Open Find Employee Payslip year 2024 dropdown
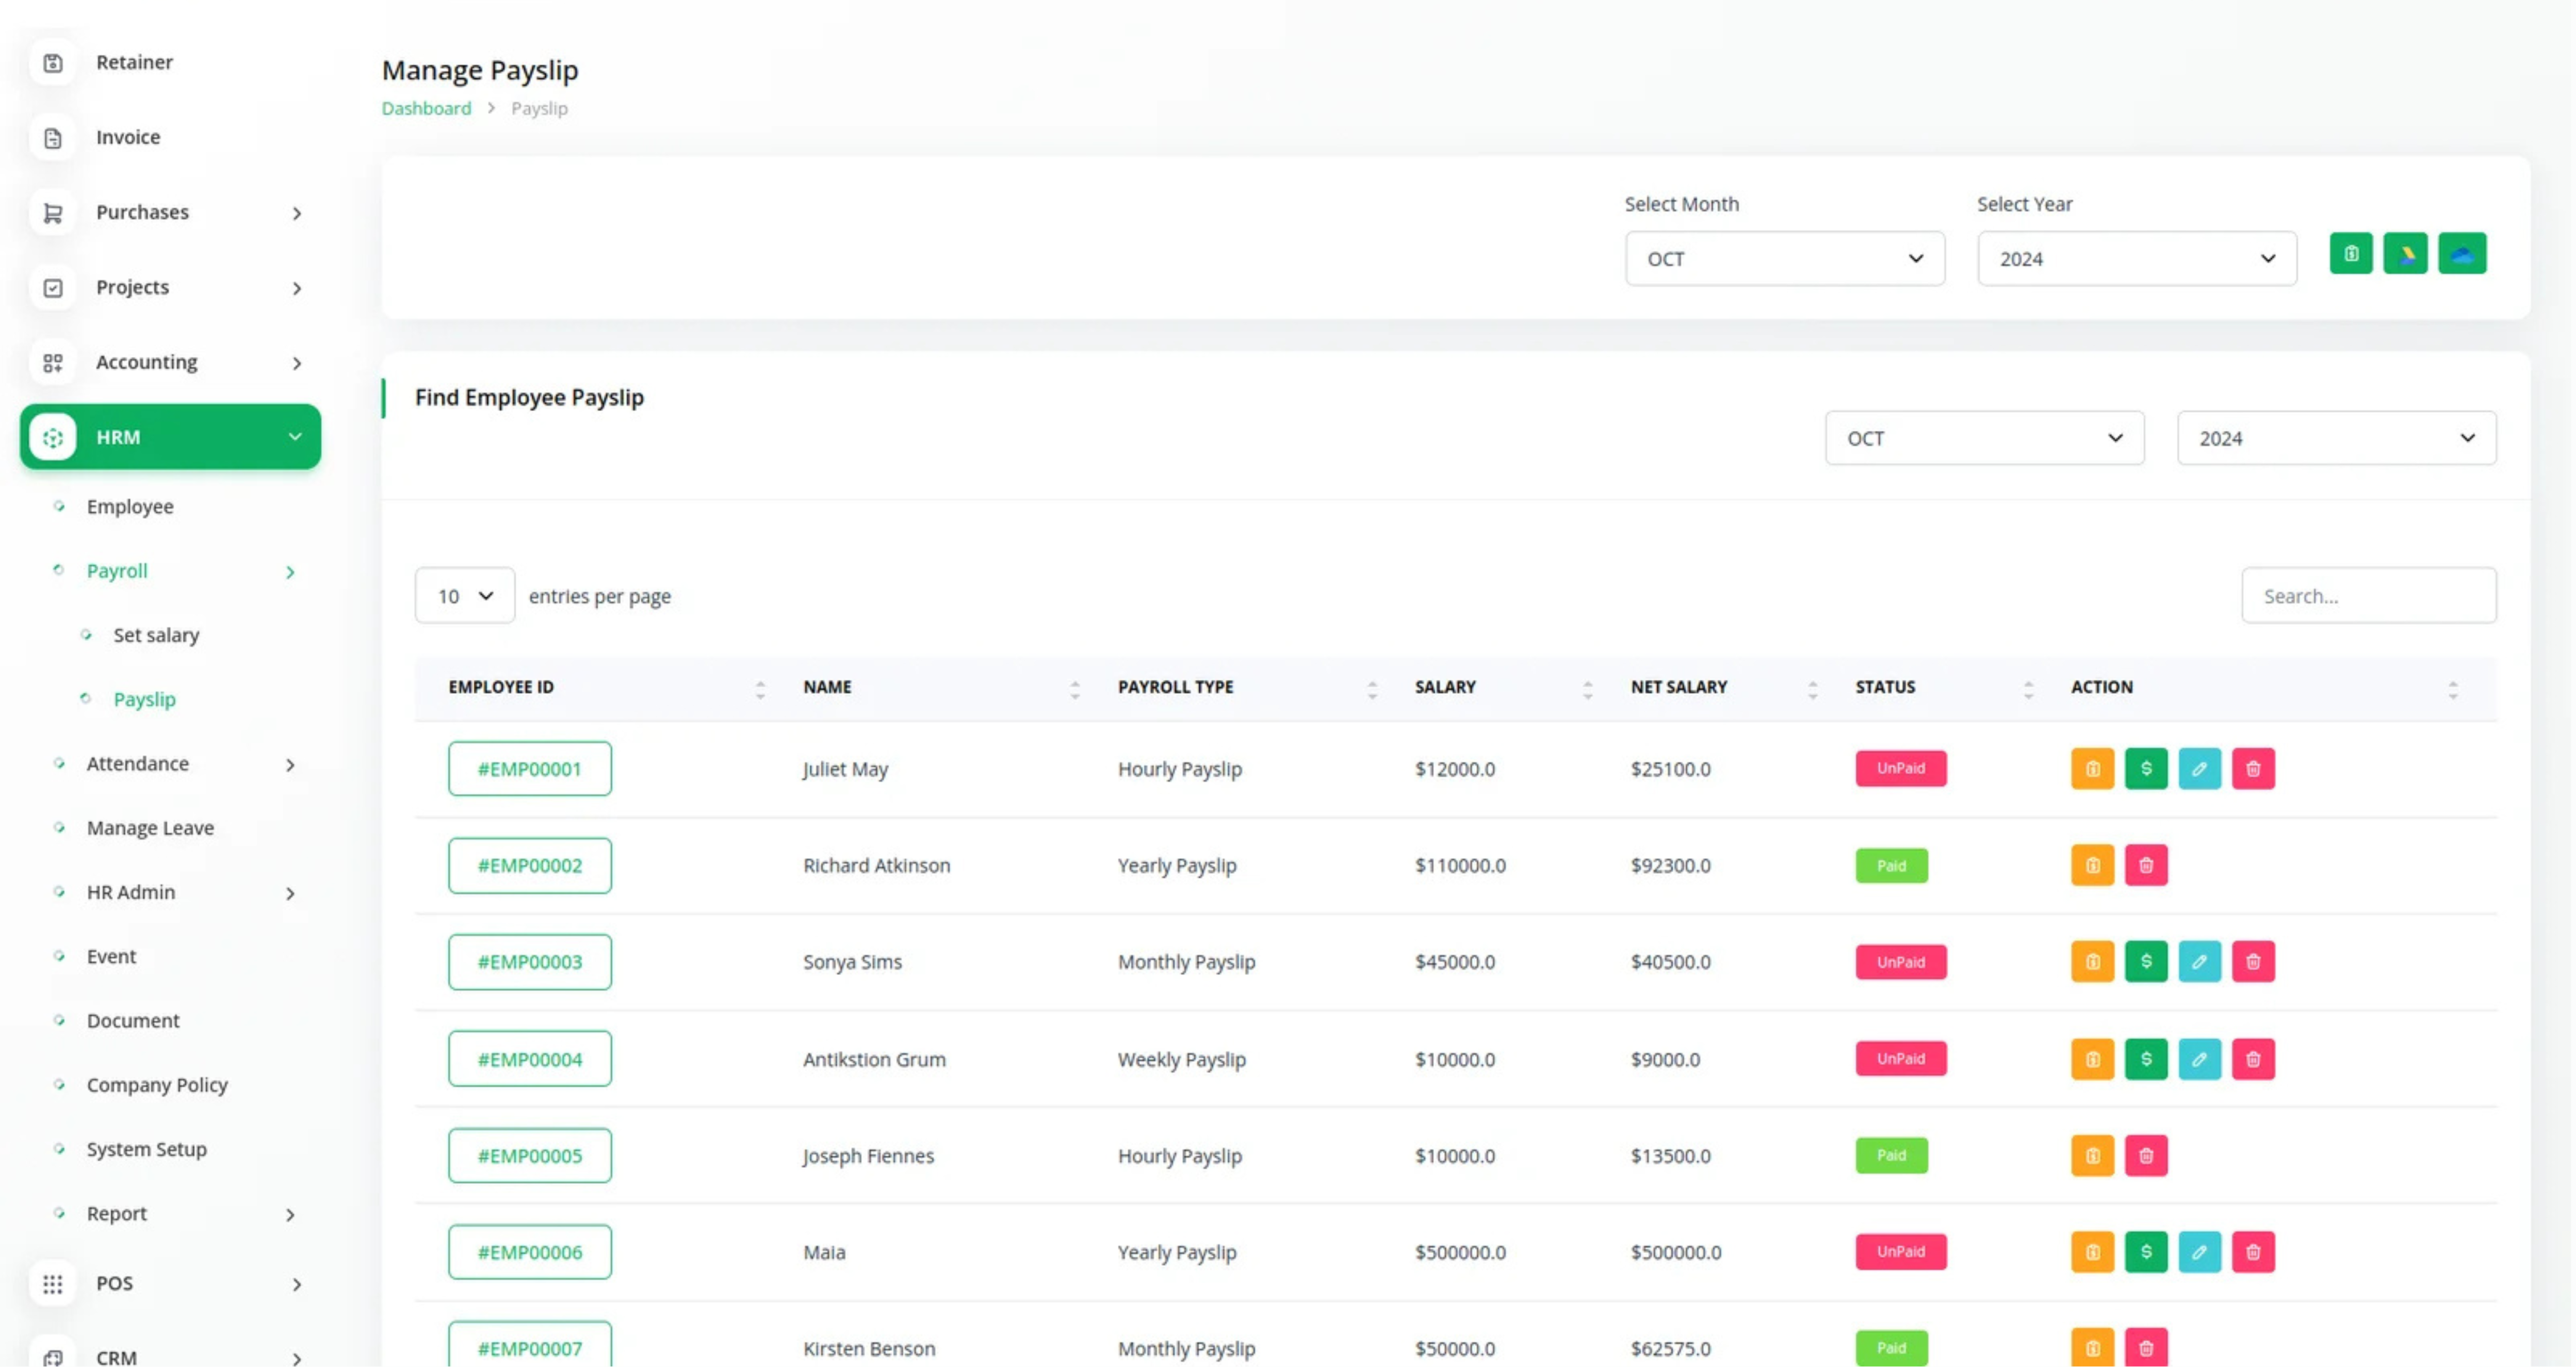Image resolution: width=2576 pixels, height=1367 pixels. coord(2336,438)
